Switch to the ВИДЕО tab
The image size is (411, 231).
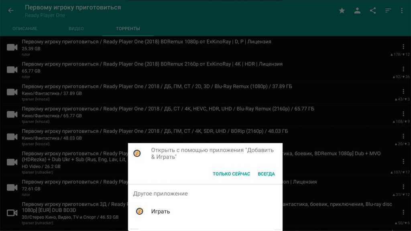click(x=76, y=29)
